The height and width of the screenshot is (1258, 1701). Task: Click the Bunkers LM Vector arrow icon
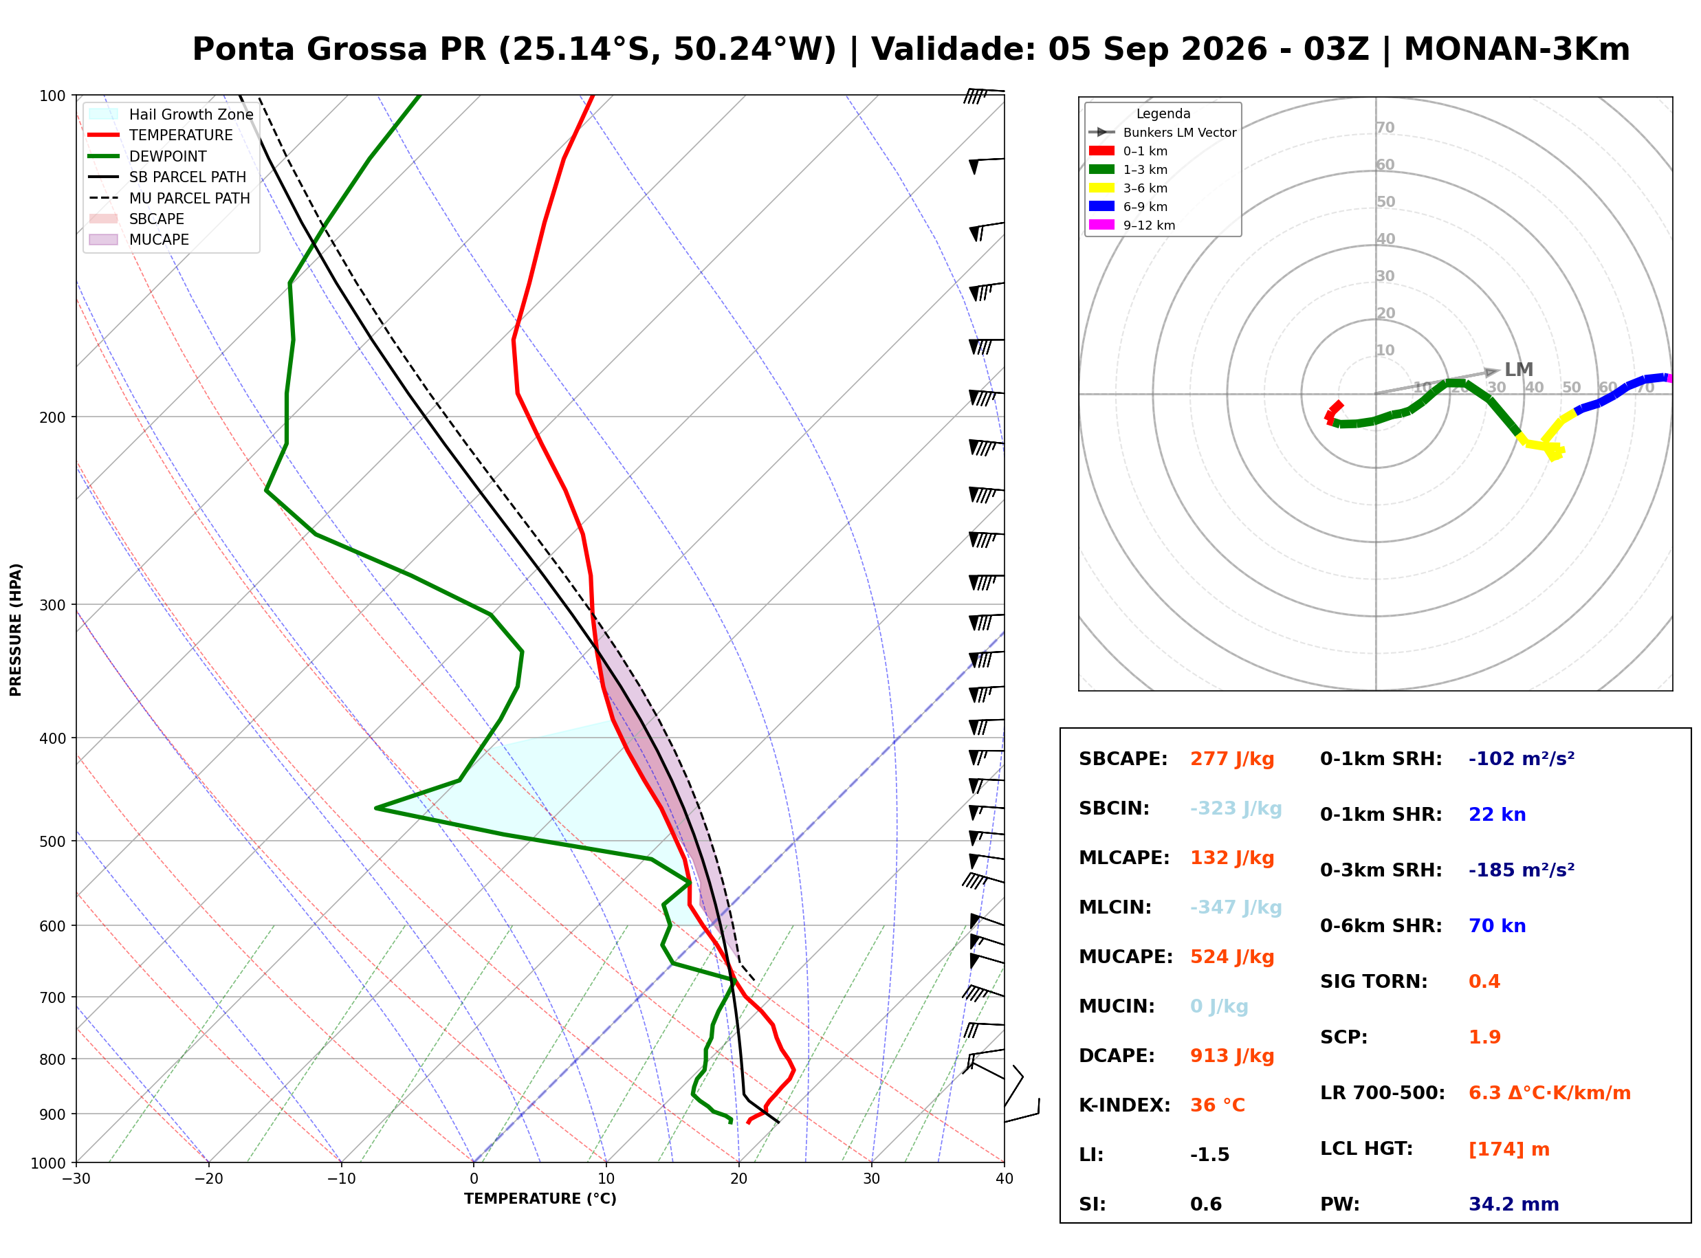click(x=1101, y=133)
